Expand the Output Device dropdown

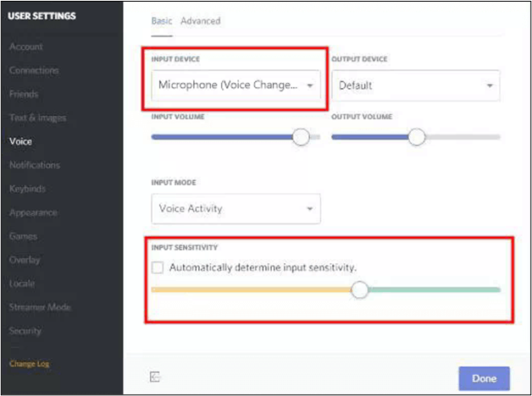pos(415,85)
